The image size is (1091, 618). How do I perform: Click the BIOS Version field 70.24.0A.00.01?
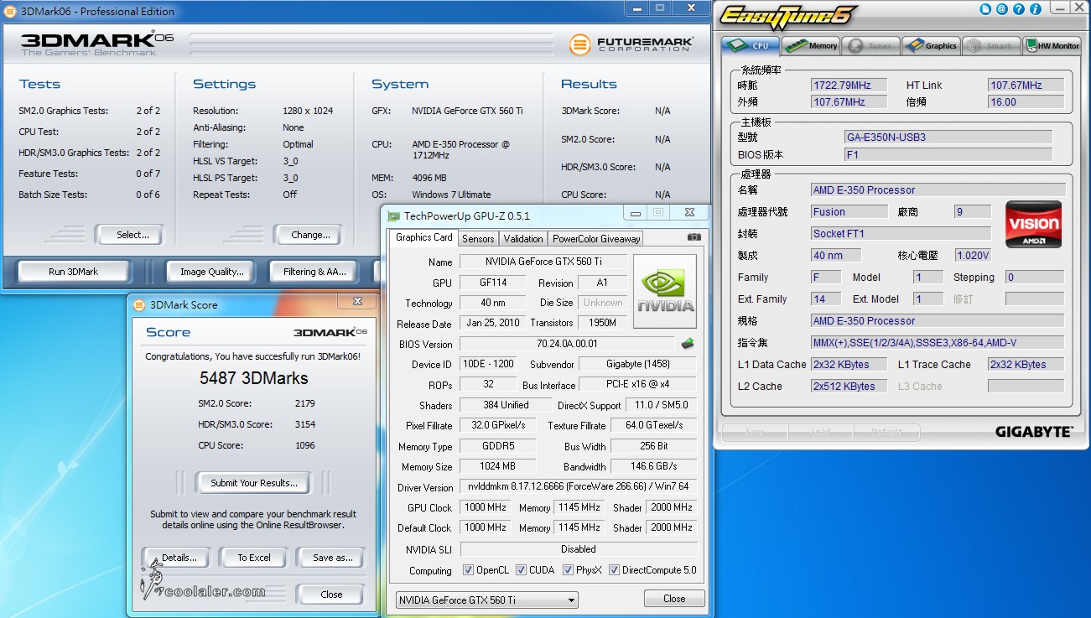pos(567,344)
